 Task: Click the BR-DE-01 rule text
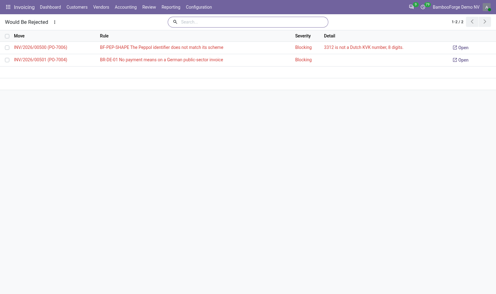coord(162,60)
